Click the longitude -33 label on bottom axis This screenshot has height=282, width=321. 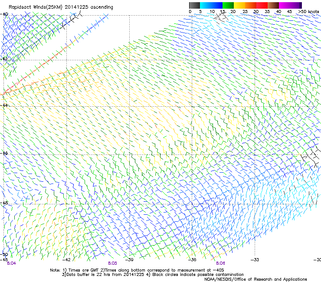click(x=255, y=260)
